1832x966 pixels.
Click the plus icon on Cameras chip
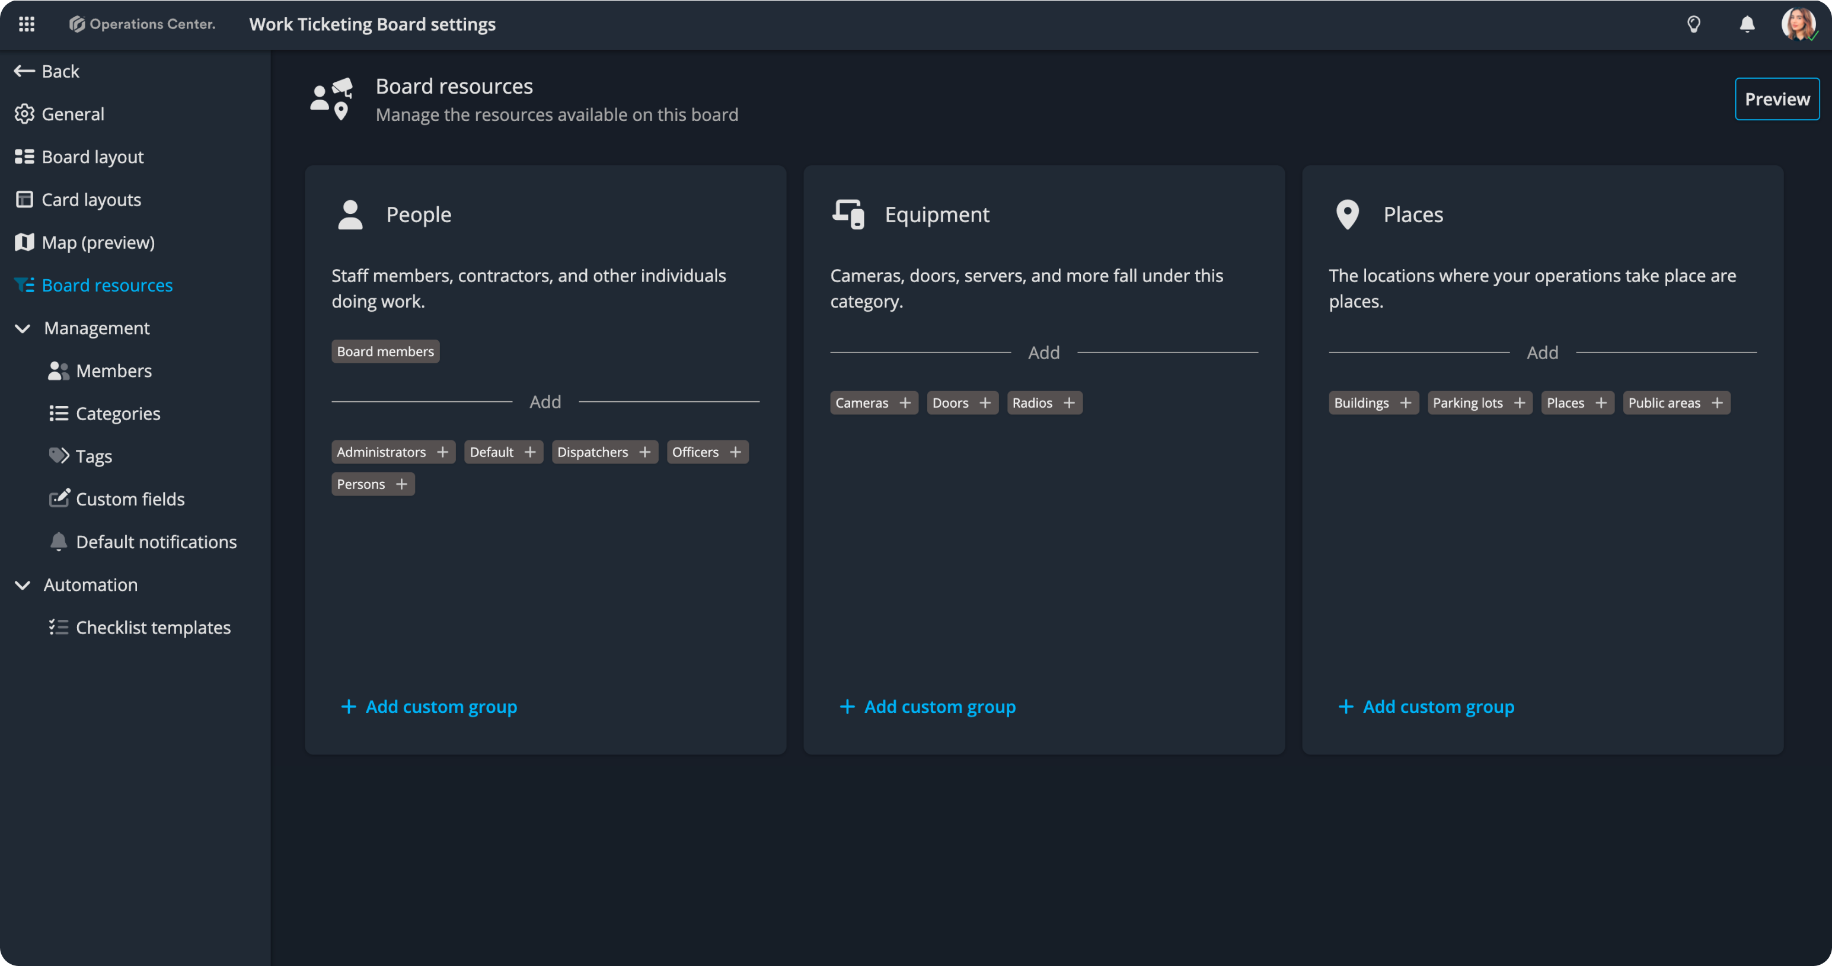(905, 403)
